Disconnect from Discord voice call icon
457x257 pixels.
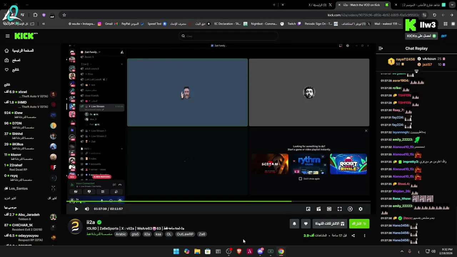tap(120, 185)
